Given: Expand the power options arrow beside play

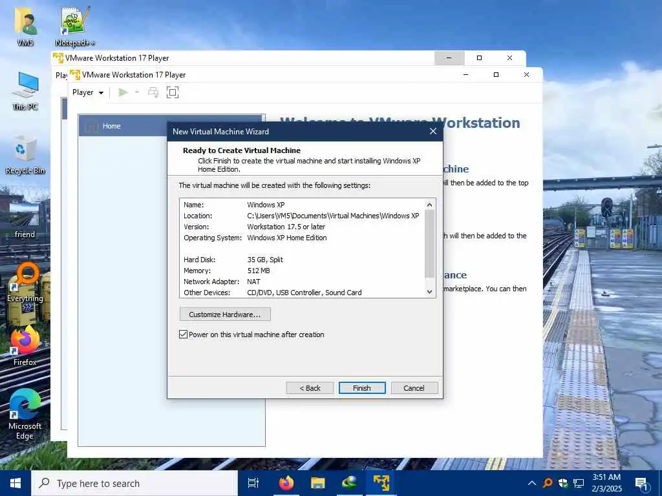Looking at the screenshot, I should click(x=137, y=92).
